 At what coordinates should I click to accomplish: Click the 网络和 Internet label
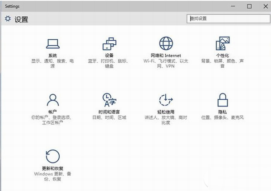(x=166, y=56)
